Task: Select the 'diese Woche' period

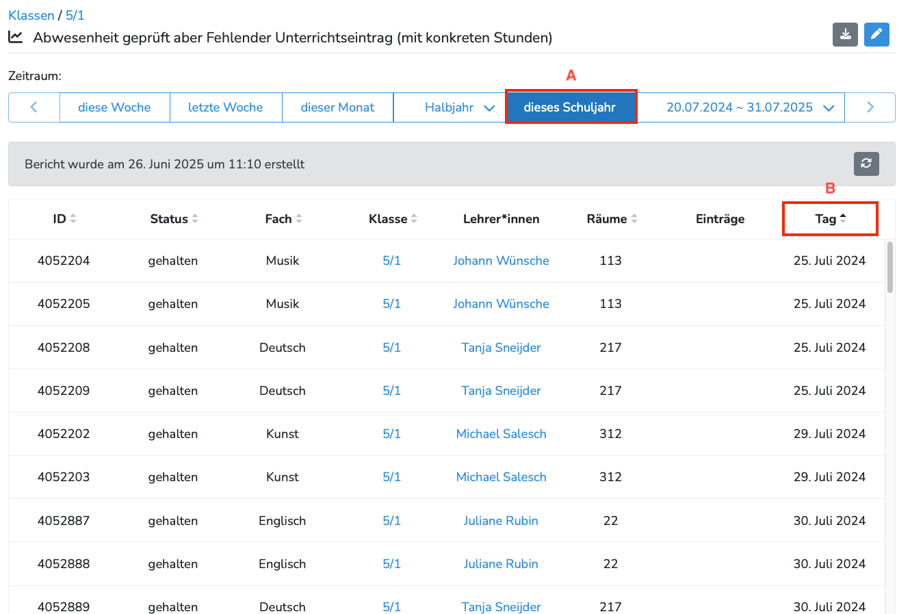Action: click(114, 107)
